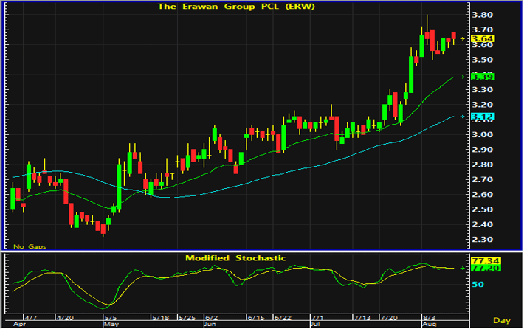Click the Jul month label
The image size is (524, 329).
(315, 325)
